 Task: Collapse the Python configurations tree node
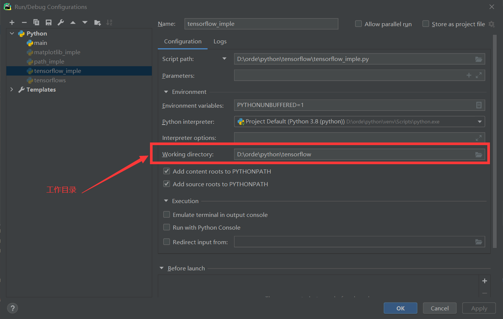click(12, 33)
